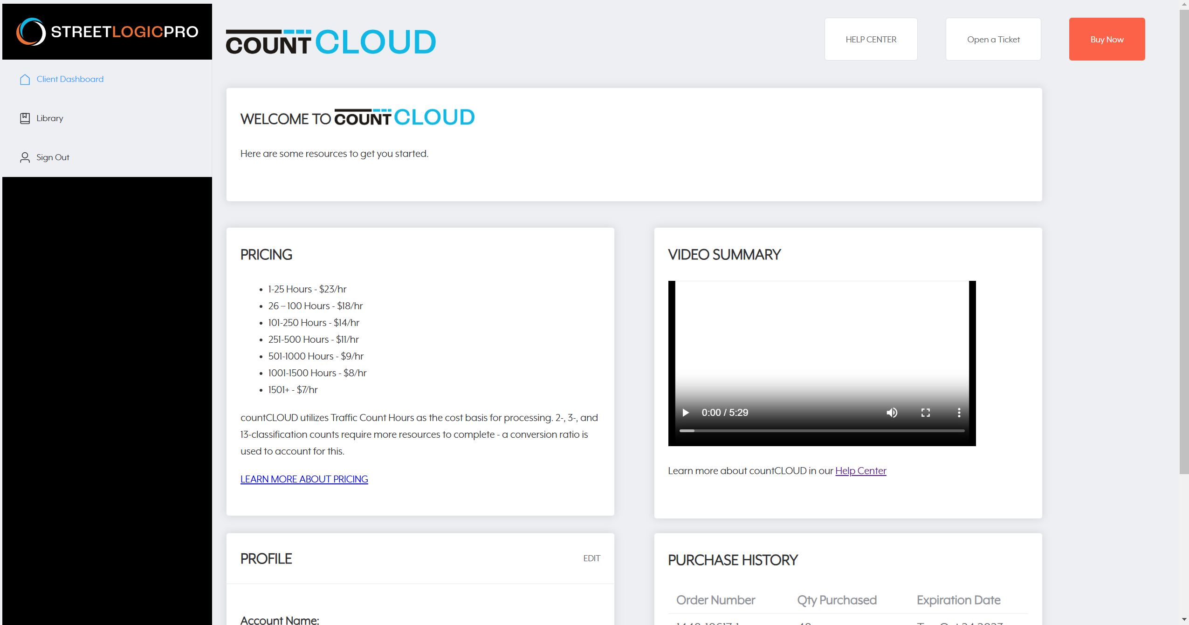Click the video progress seek bar
This screenshot has height=625, width=1189.
coord(822,431)
